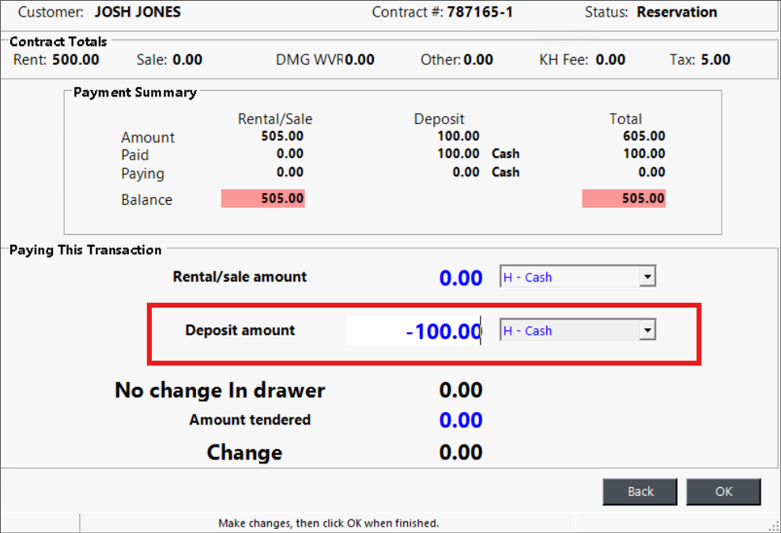The width and height of the screenshot is (781, 533).
Task: Click the Tax total 5.00
Action: tap(715, 59)
